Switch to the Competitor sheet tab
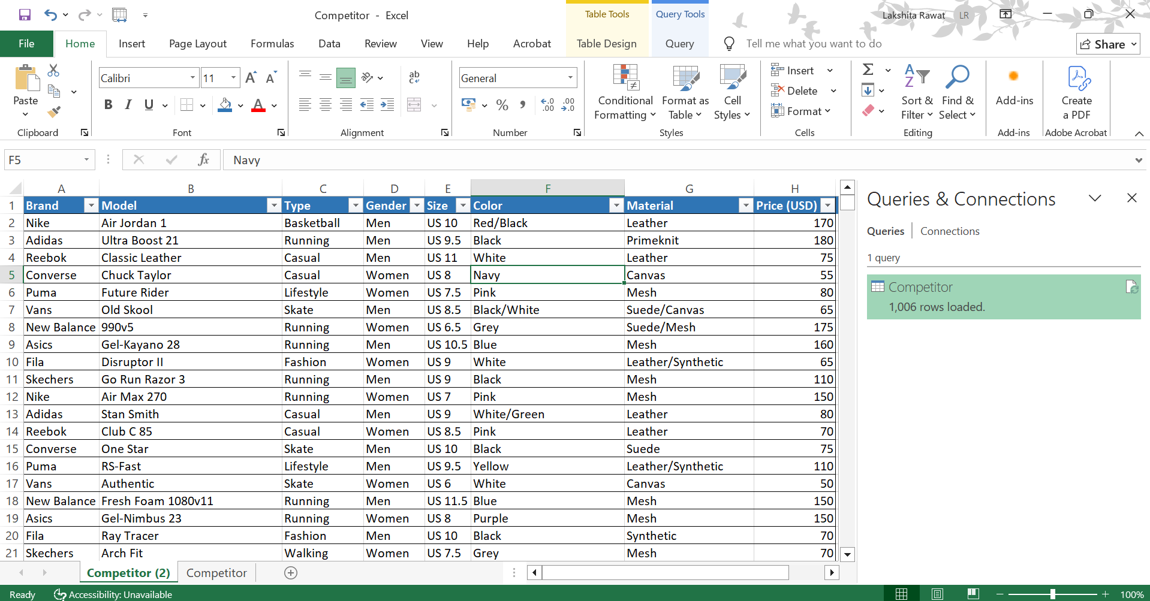The width and height of the screenshot is (1150, 601). 216,573
